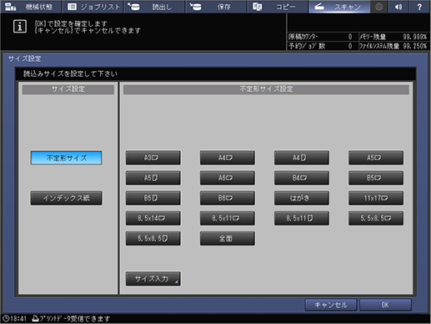431x324 pixels.
Task: Click the round gray indicator button
Action: point(378,7)
